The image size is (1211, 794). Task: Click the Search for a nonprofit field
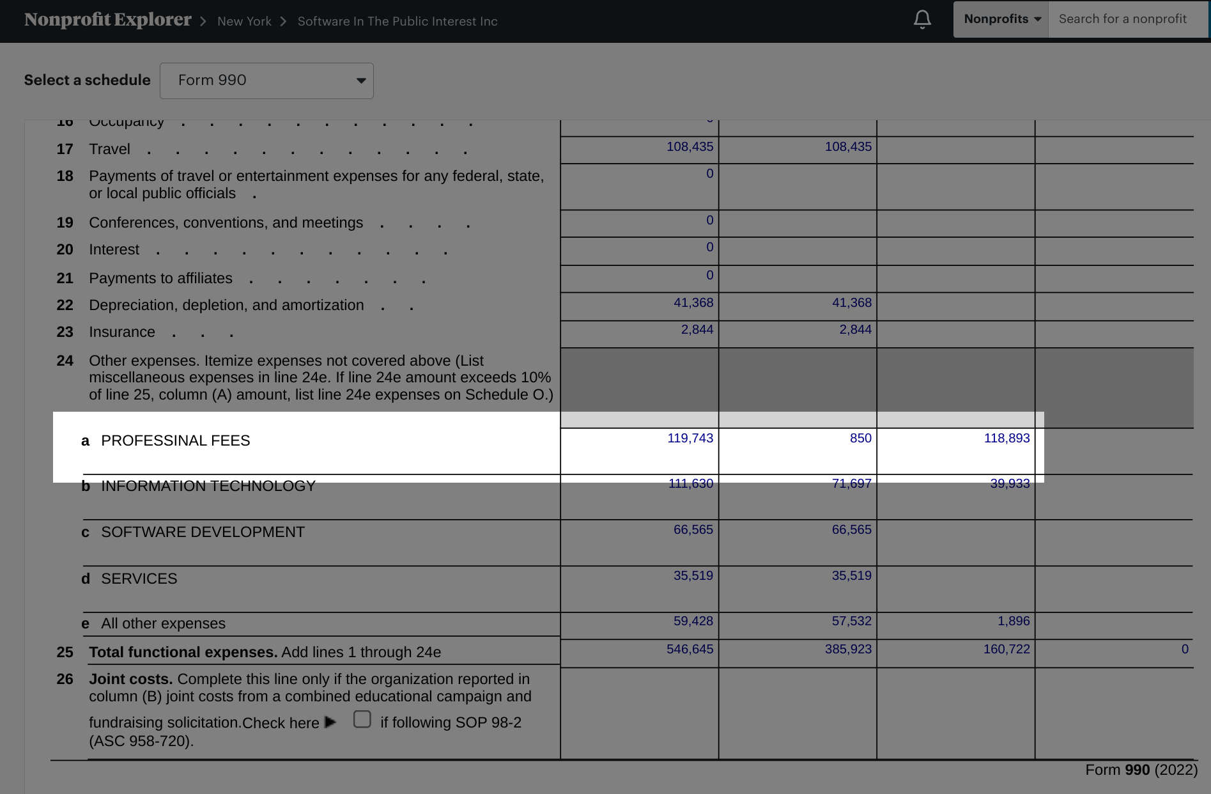[x=1129, y=19]
